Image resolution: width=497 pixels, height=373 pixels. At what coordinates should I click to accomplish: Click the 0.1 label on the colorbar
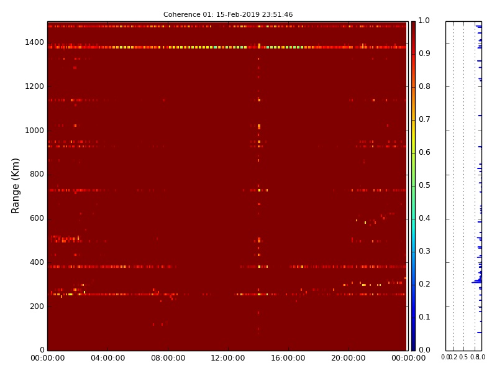click(424, 317)
